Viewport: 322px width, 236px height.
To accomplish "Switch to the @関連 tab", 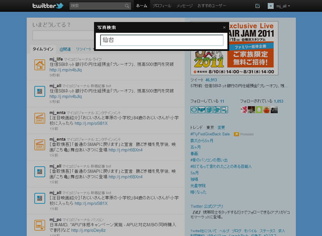I will pyautogui.click(x=65, y=49).
